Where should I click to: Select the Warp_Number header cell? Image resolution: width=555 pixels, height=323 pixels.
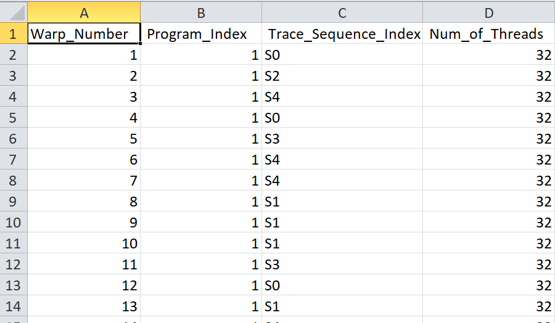84,34
